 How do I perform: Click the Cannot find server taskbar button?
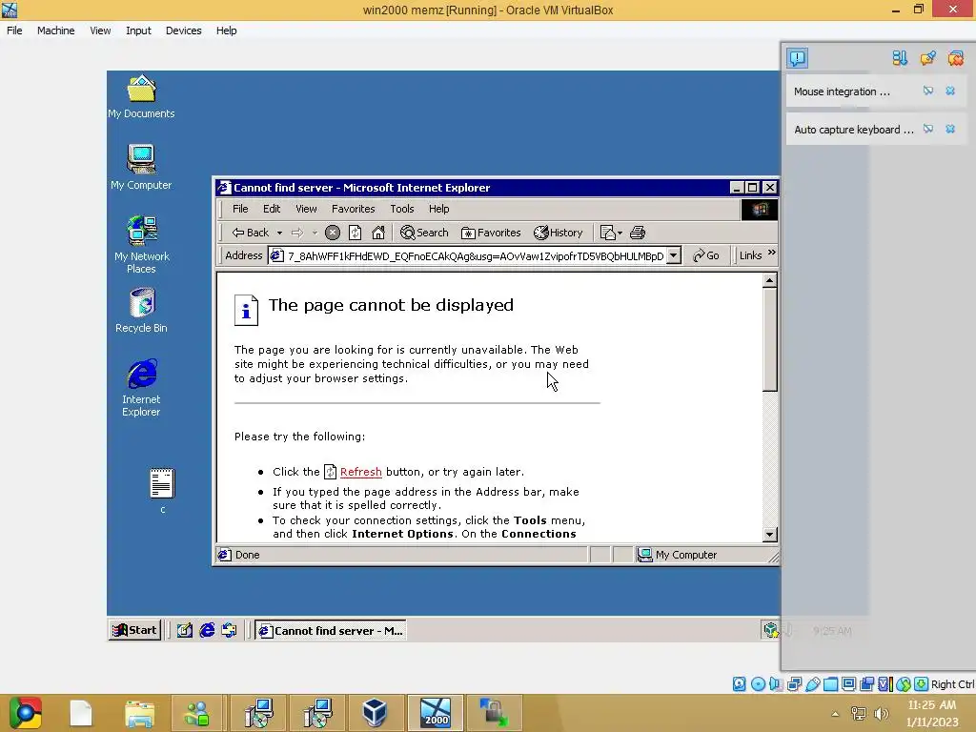click(331, 631)
